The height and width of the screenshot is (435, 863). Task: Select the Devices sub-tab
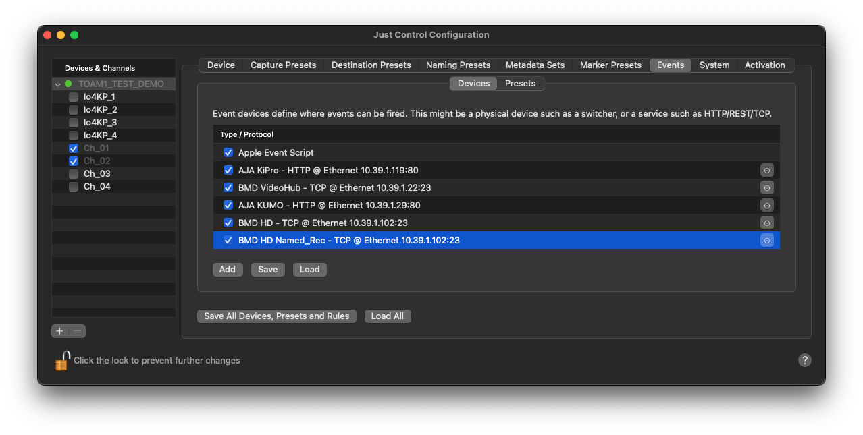tap(473, 84)
